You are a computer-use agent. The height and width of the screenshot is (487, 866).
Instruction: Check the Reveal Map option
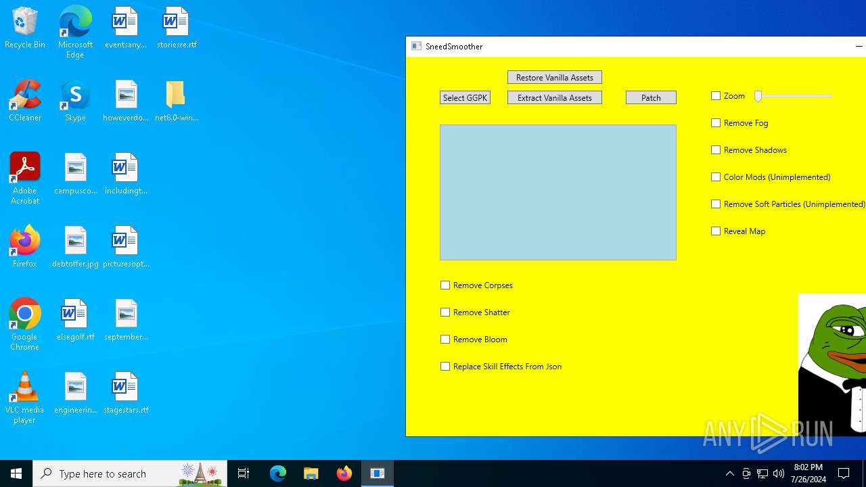716,231
